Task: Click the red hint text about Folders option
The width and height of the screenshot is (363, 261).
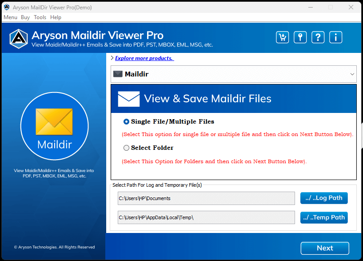Action: tap(214, 161)
